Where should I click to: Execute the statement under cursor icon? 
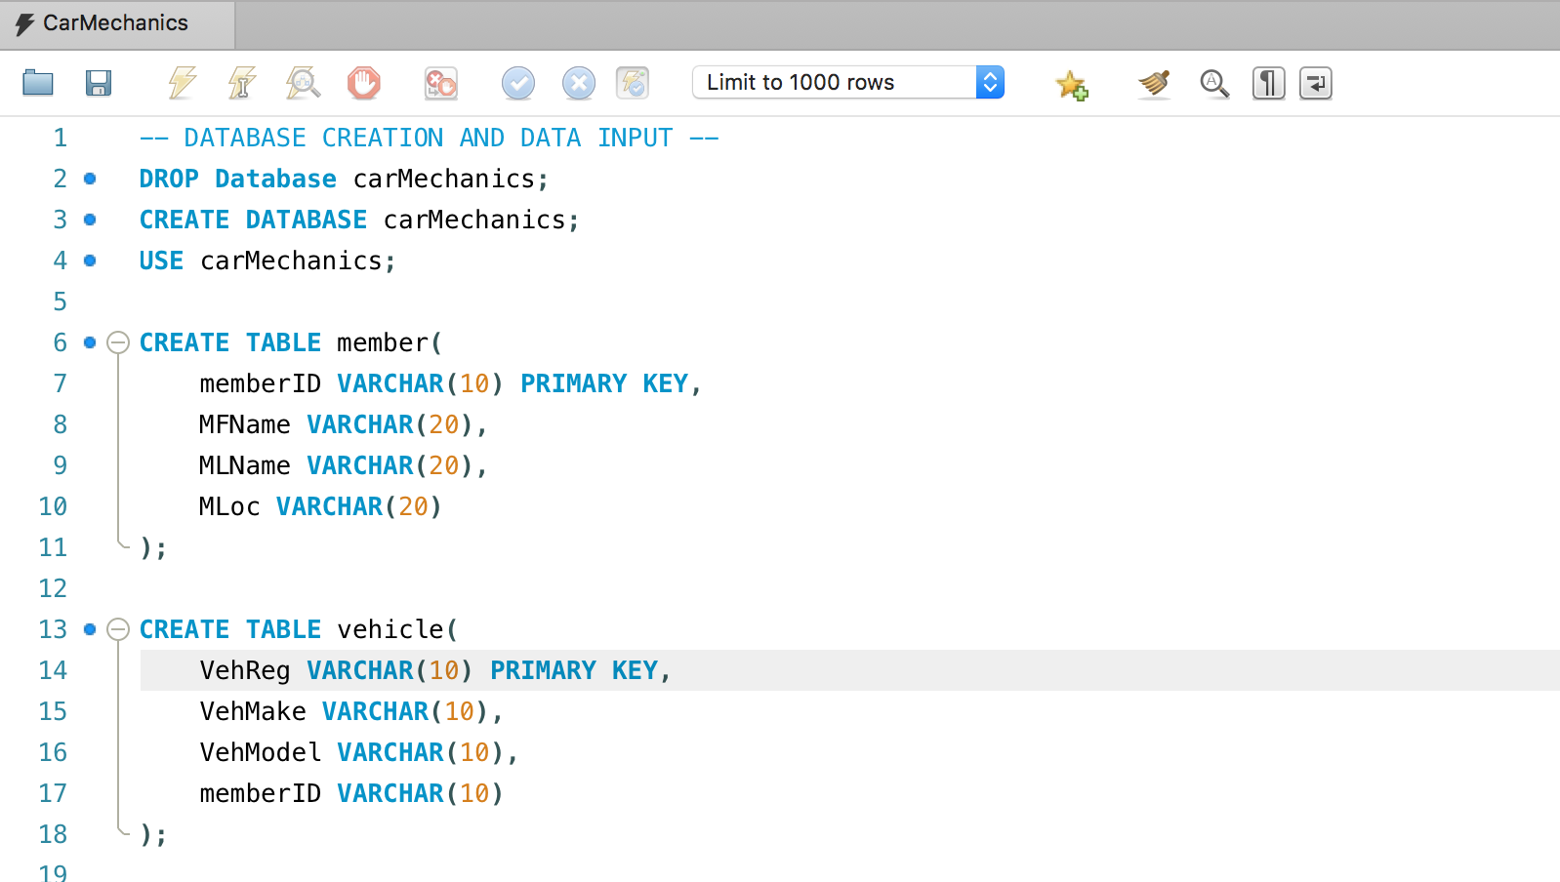(x=242, y=83)
